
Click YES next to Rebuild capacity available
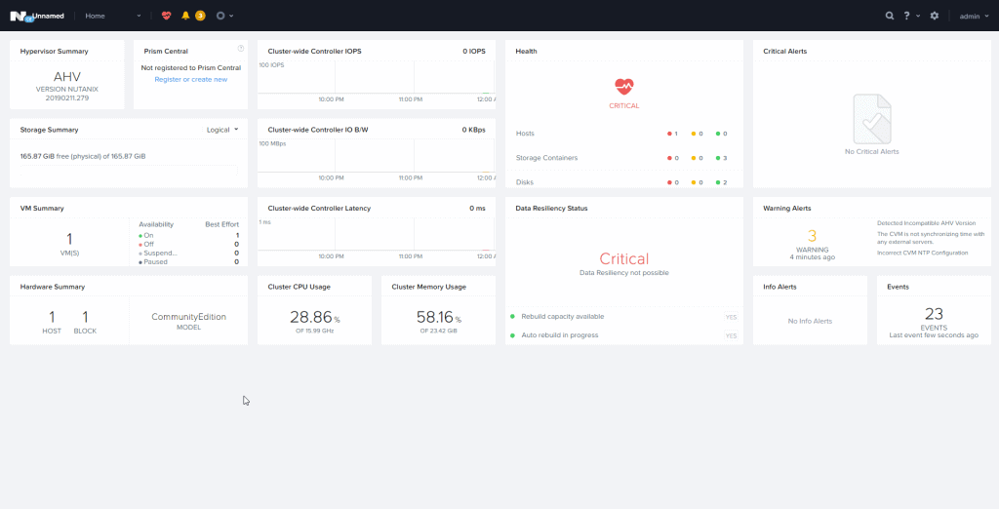tap(731, 317)
